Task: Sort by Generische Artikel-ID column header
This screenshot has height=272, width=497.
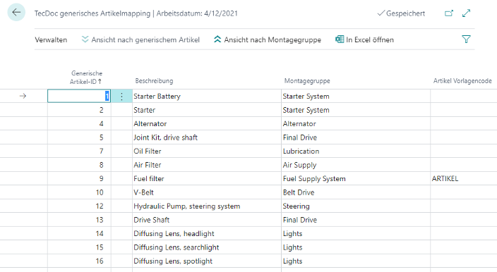Action: coord(86,78)
